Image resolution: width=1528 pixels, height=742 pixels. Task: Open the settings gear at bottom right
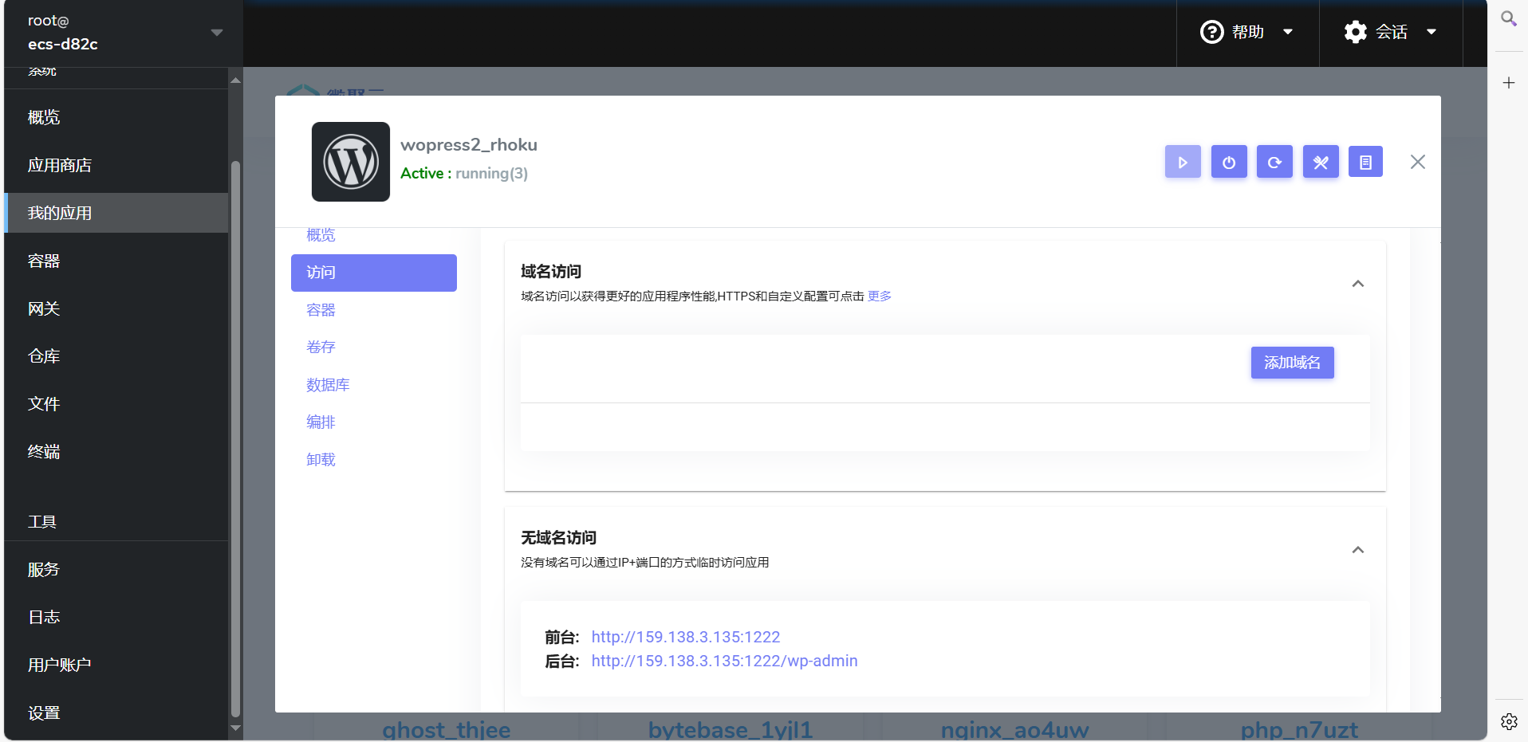click(1509, 721)
